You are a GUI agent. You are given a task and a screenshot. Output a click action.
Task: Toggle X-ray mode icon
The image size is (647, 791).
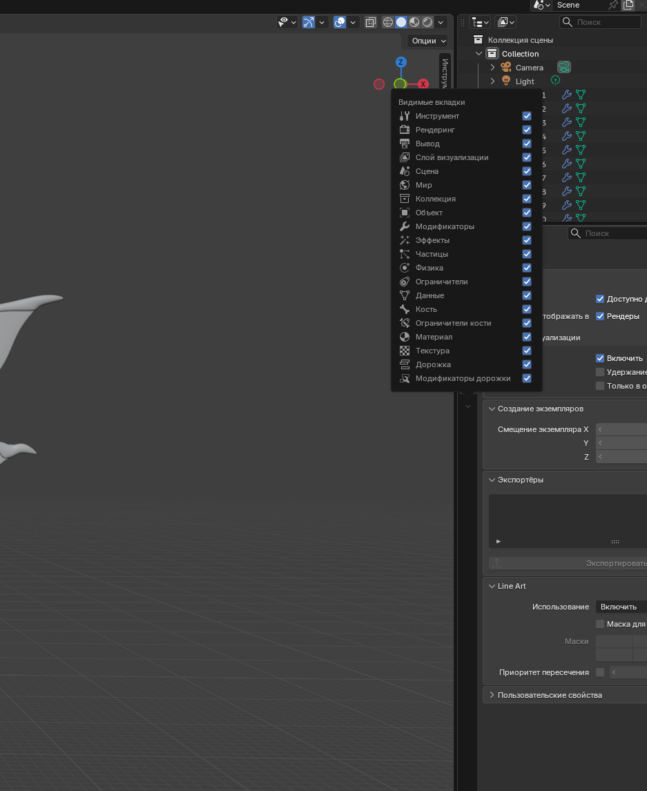(x=371, y=22)
